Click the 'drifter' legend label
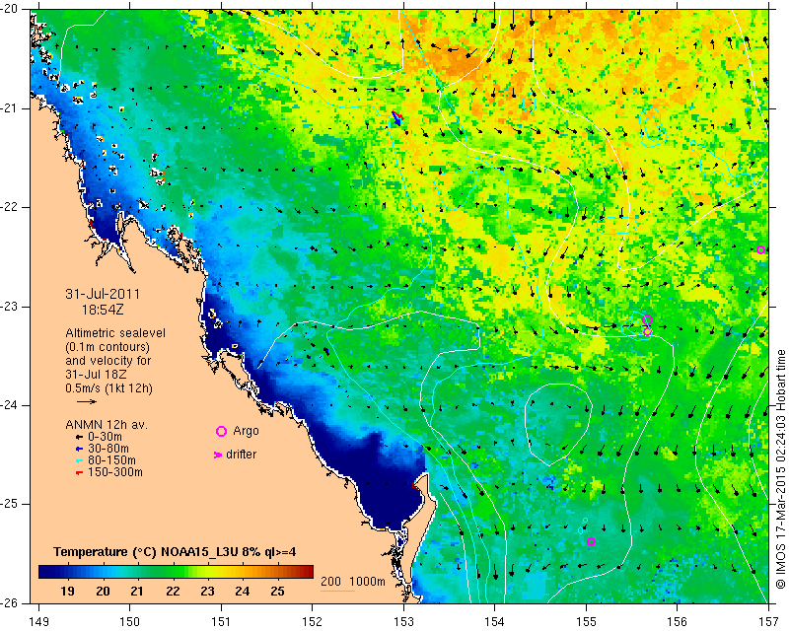 (x=241, y=455)
